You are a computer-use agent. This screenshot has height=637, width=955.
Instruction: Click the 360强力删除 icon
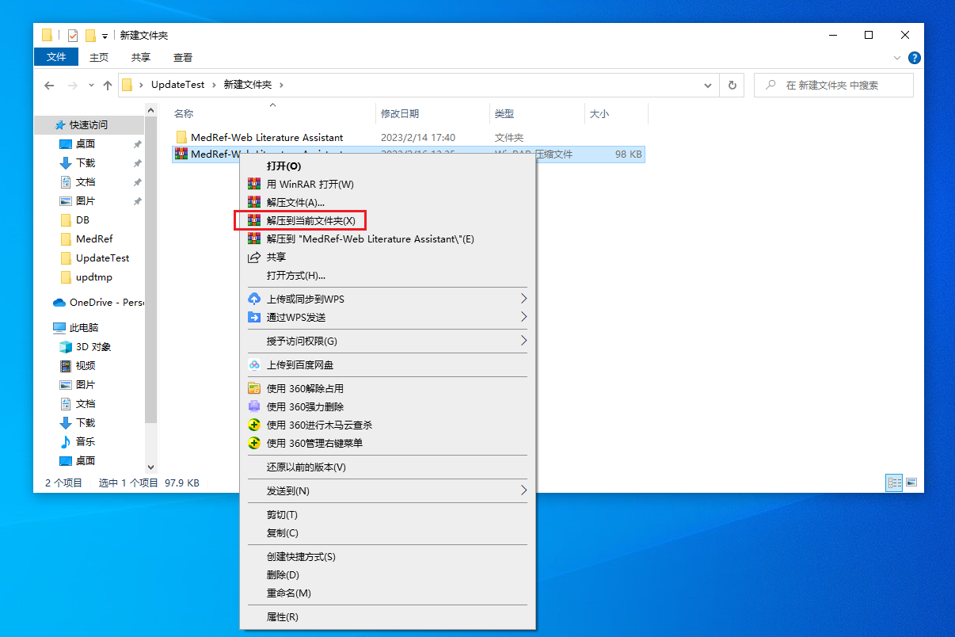click(254, 407)
